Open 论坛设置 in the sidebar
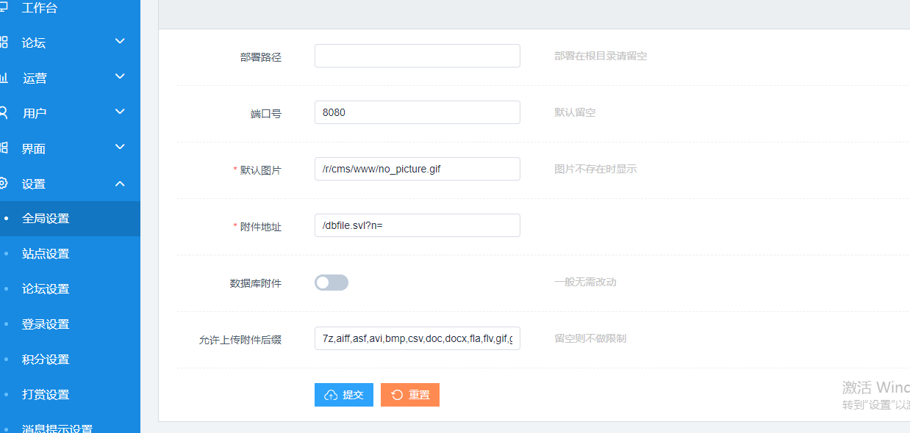 pyautogui.click(x=46, y=289)
